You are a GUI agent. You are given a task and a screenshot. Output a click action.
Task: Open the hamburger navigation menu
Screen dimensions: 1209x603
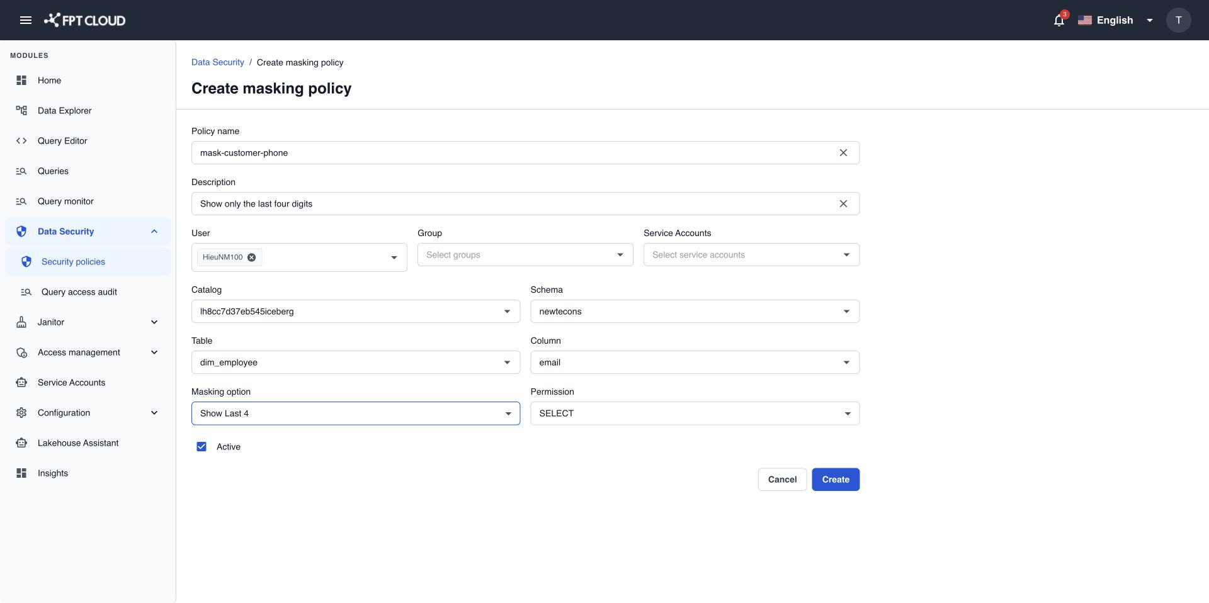26,20
